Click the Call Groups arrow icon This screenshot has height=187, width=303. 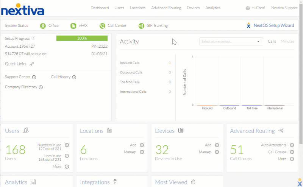292,152
